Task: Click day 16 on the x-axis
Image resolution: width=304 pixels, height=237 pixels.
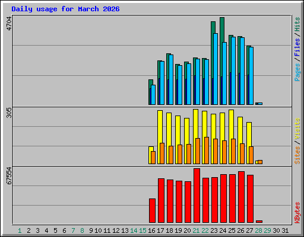Action: coord(151,230)
